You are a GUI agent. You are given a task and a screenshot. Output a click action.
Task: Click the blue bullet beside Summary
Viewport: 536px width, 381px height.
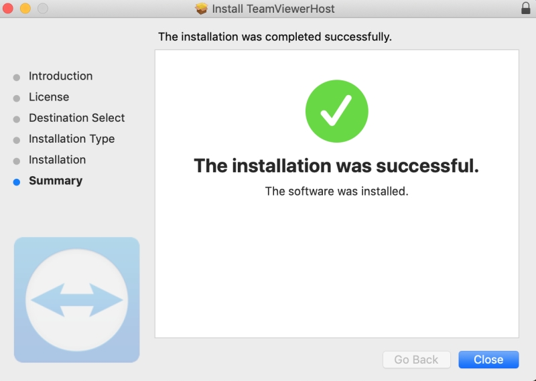16,181
